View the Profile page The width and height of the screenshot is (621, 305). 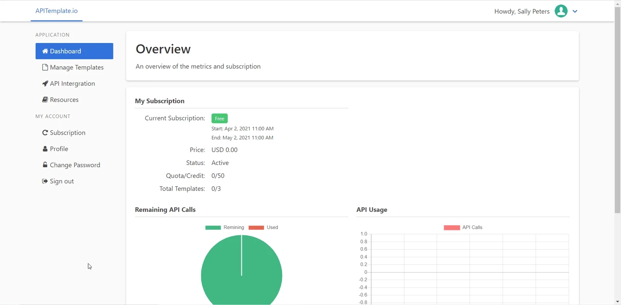(x=74, y=149)
